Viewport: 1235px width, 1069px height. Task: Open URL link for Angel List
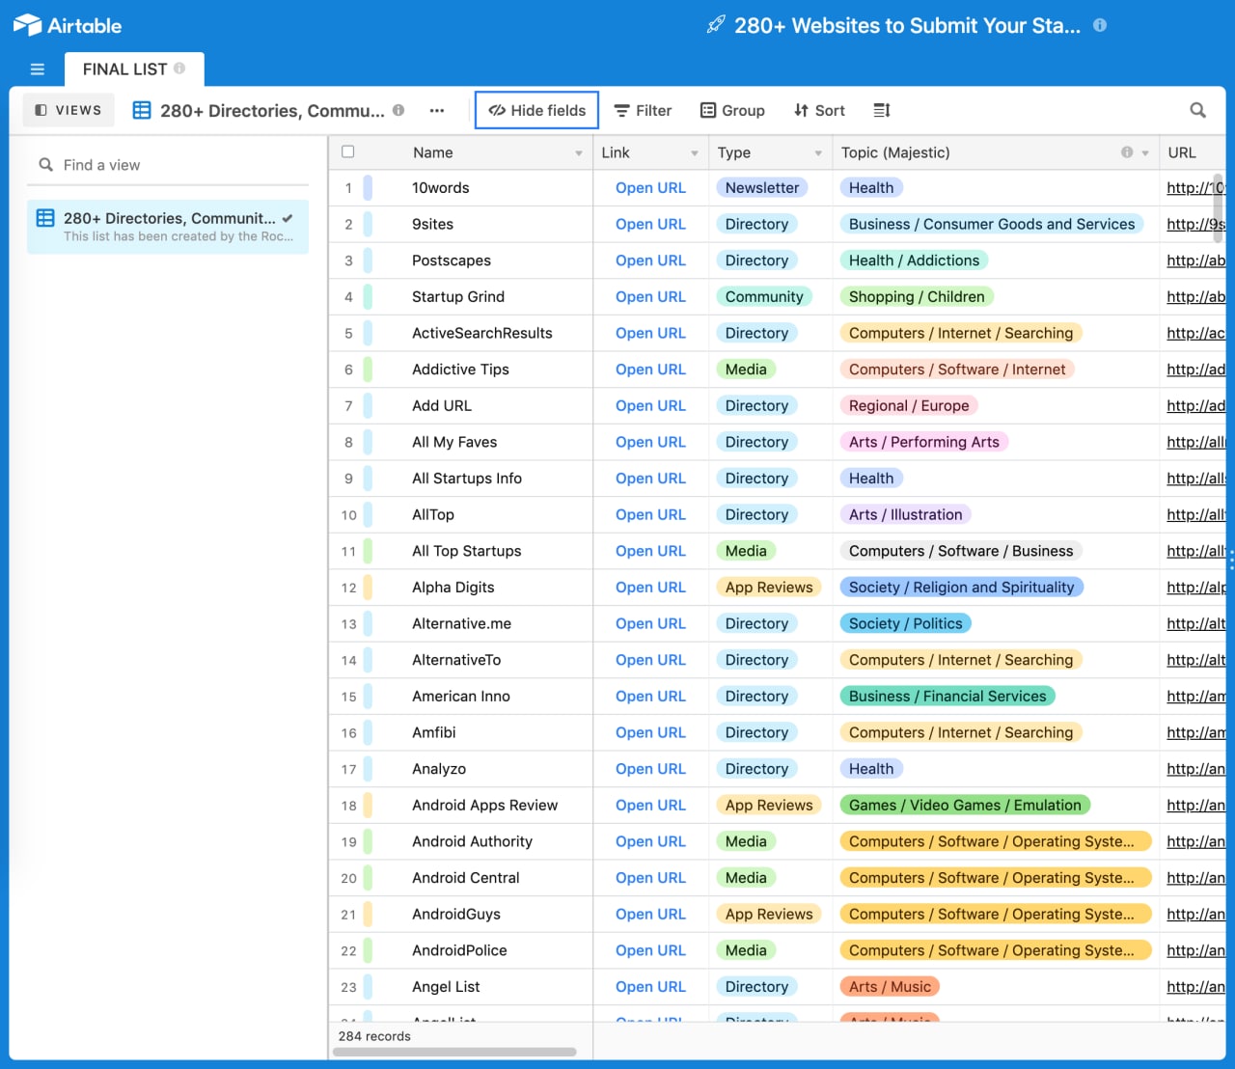(x=650, y=987)
